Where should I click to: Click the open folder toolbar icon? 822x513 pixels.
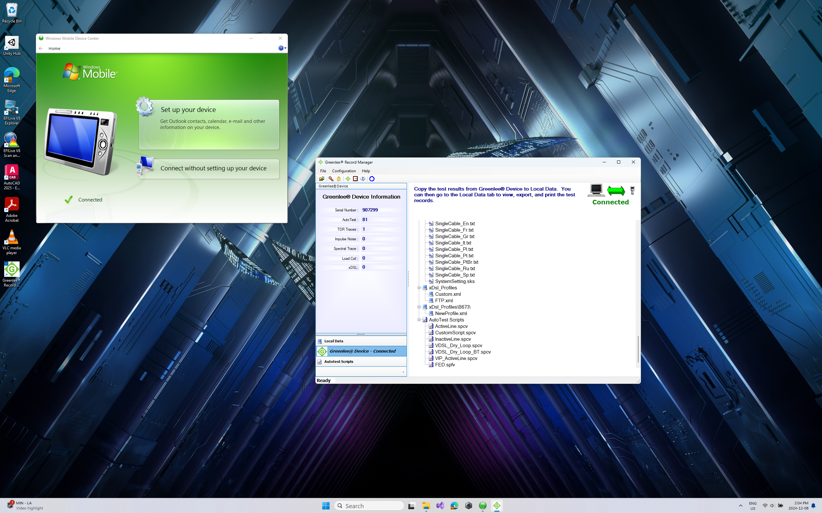(x=322, y=179)
